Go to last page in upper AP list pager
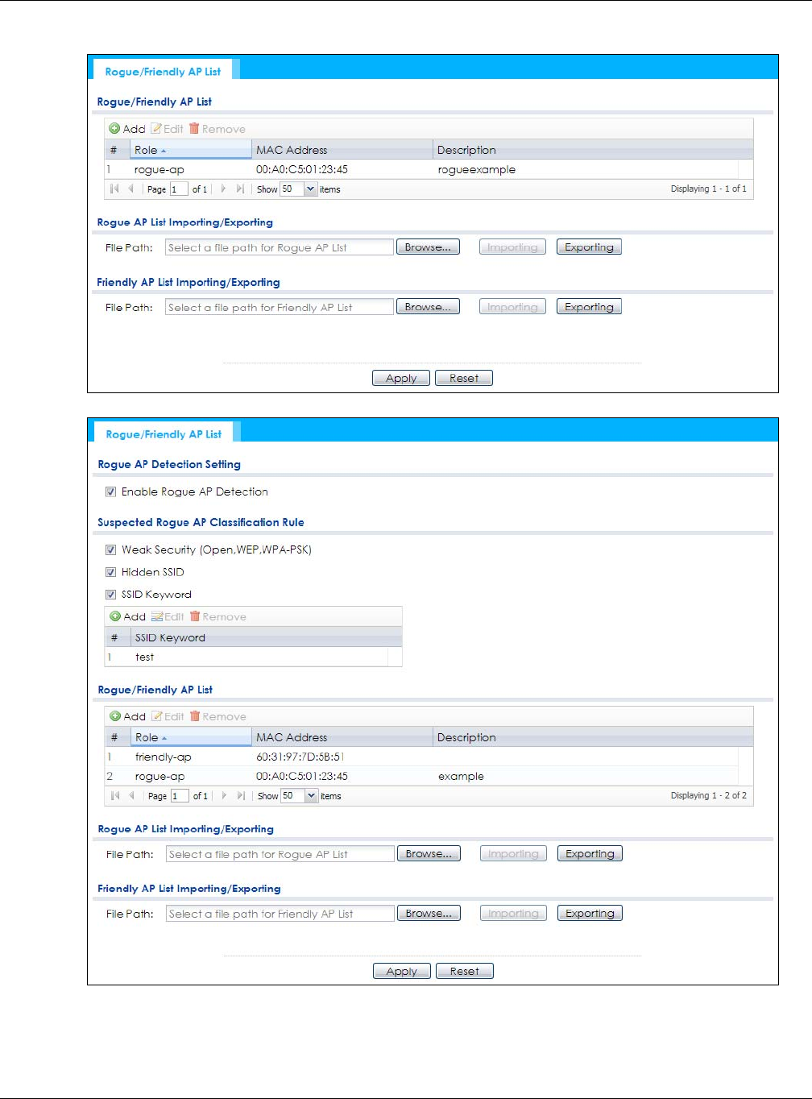Viewport: 812px width, 1099px height. pyautogui.click(x=240, y=189)
